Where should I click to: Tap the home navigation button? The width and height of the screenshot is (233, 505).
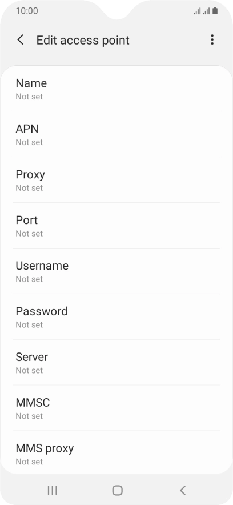[x=117, y=490]
